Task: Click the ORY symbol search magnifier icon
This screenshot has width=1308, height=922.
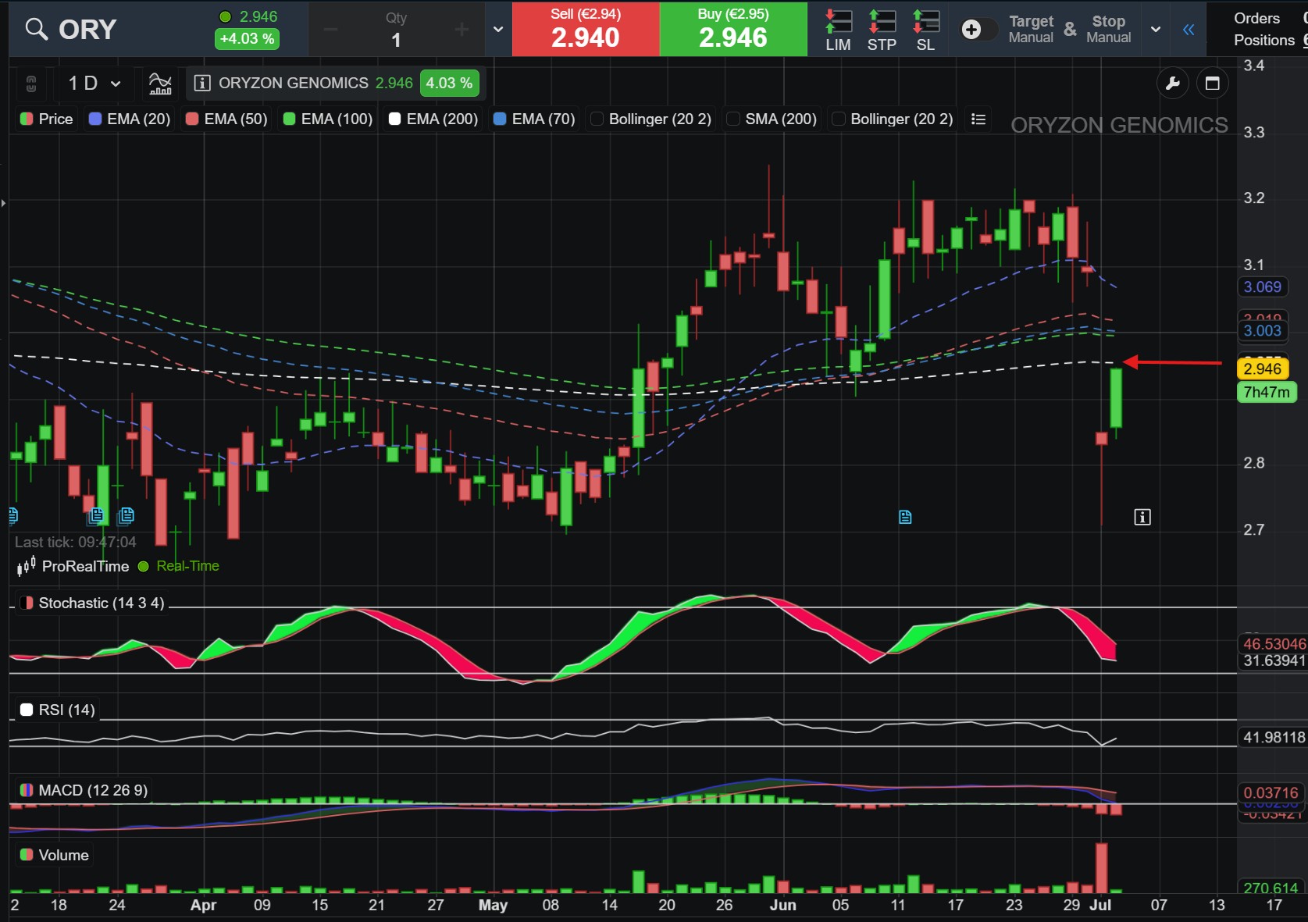Action: point(36,29)
